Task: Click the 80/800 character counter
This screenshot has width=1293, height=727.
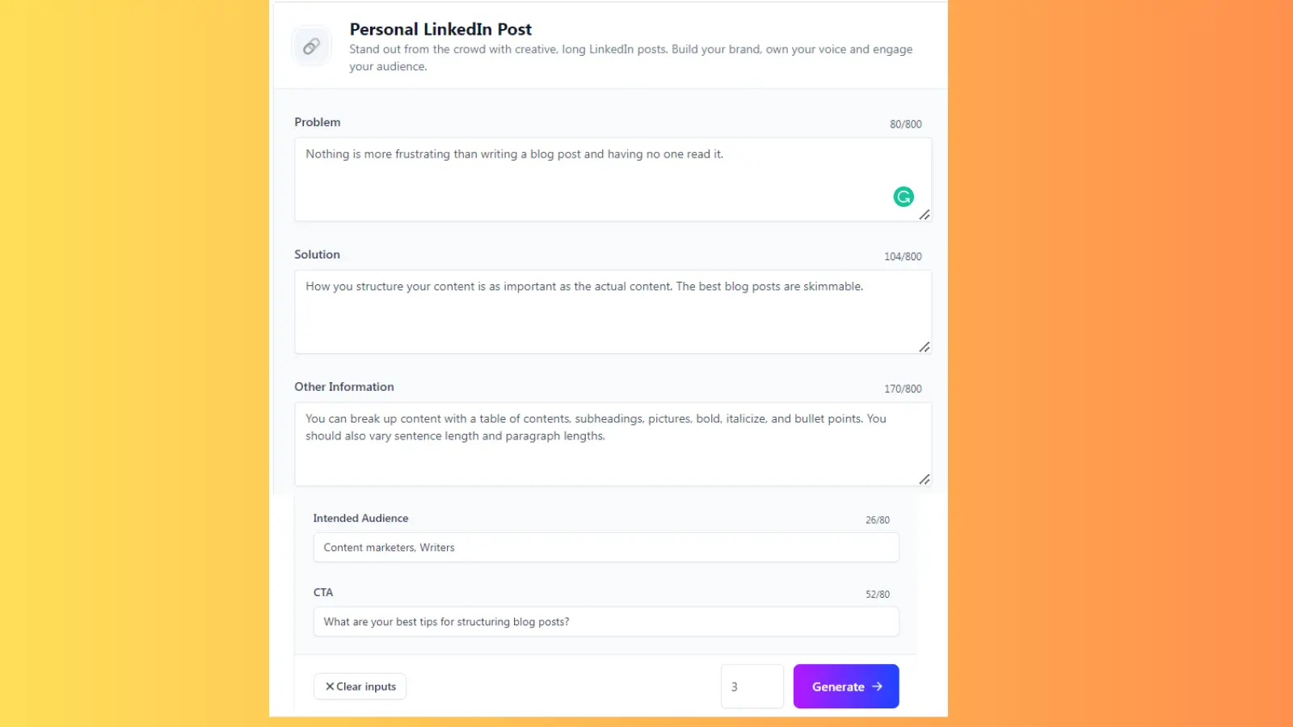Action: tap(906, 124)
